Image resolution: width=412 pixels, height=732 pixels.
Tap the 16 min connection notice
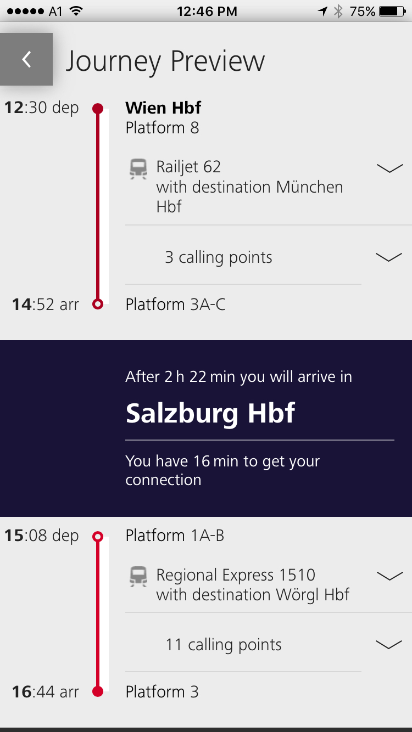tap(222, 470)
